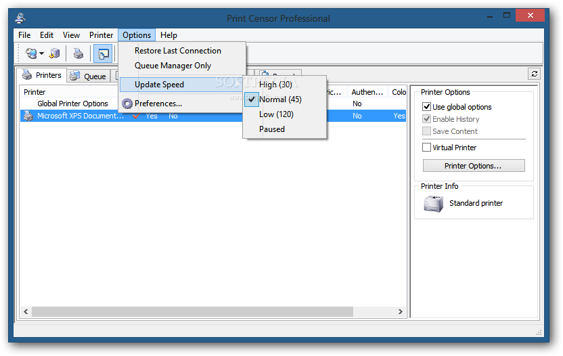Expand the Update Speed submenu

181,85
